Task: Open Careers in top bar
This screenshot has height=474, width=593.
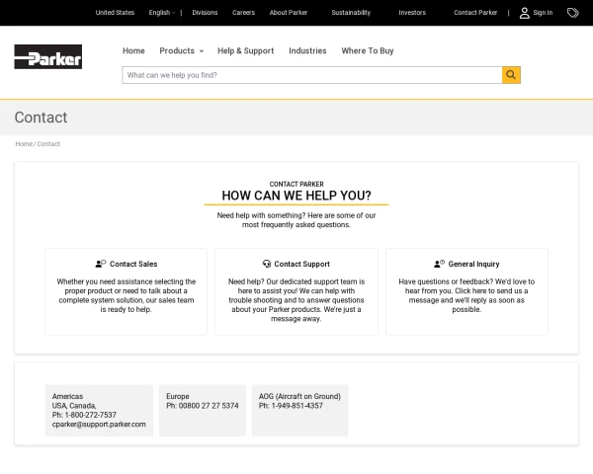Action: pos(243,13)
